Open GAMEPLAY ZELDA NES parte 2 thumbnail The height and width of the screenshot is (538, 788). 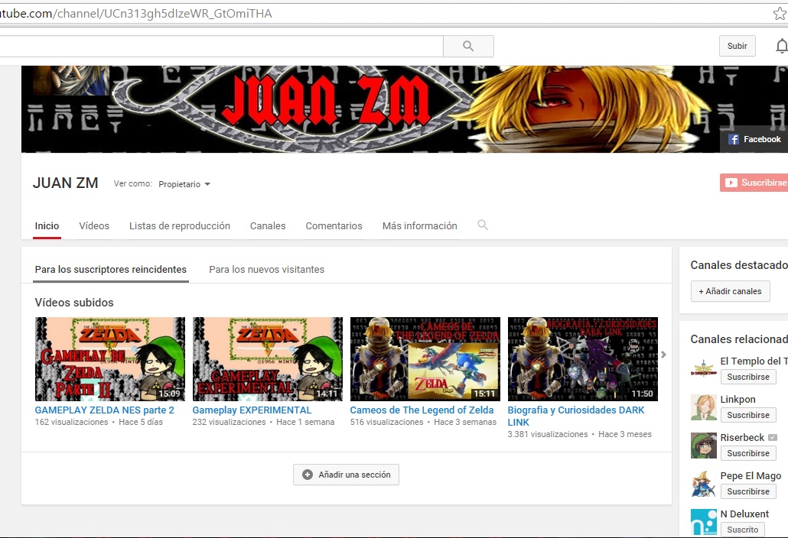[110, 359]
